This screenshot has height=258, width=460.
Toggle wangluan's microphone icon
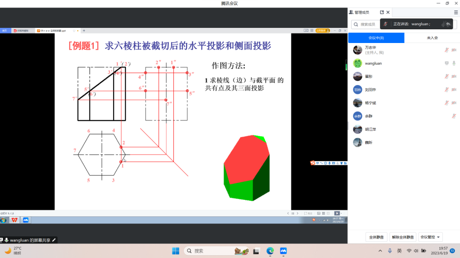[454, 63]
